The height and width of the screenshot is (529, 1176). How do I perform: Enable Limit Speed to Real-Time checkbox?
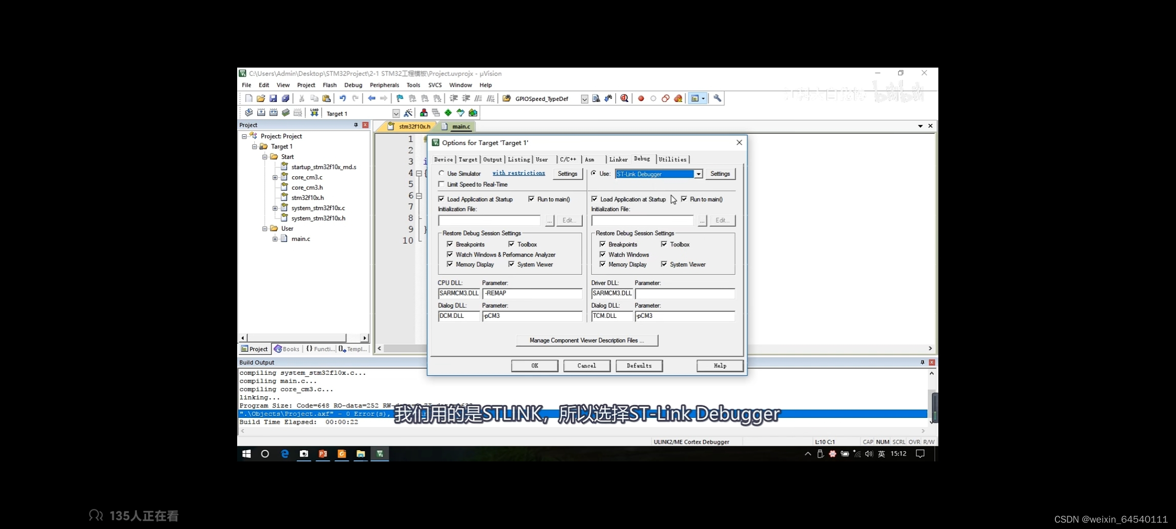pyautogui.click(x=441, y=184)
